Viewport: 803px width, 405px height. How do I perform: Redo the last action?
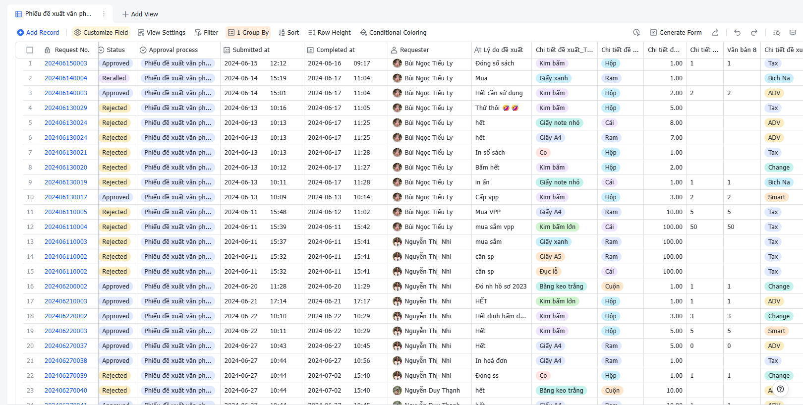coord(754,32)
